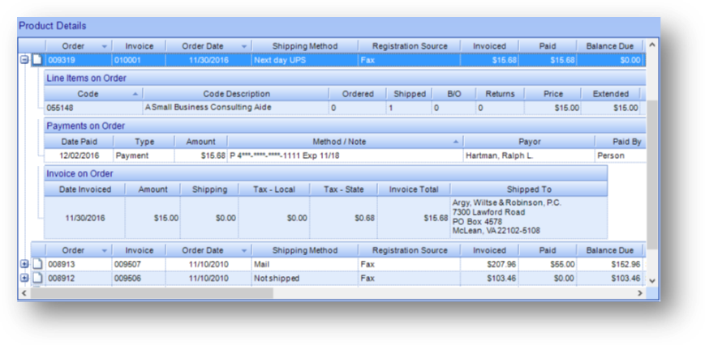The image size is (705, 345).
Task: Click Code Description column header
Action: pyautogui.click(x=236, y=94)
